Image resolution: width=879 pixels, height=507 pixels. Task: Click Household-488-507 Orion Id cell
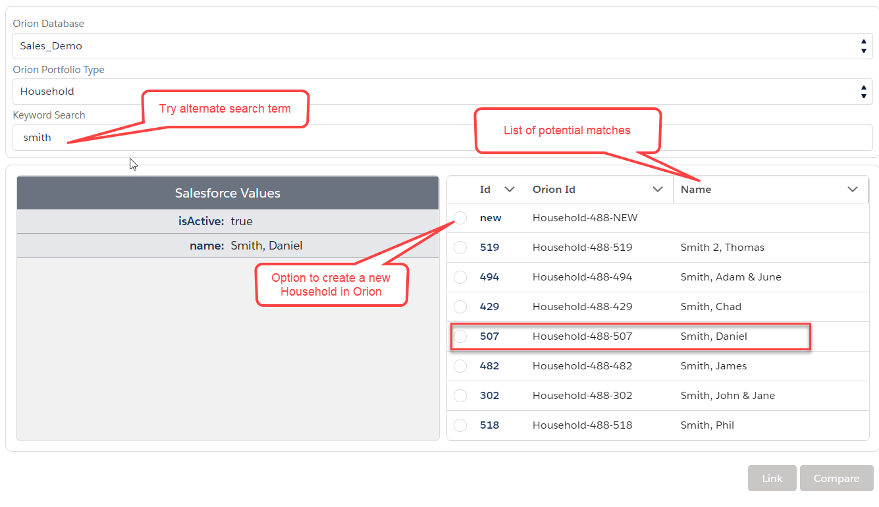pos(582,336)
